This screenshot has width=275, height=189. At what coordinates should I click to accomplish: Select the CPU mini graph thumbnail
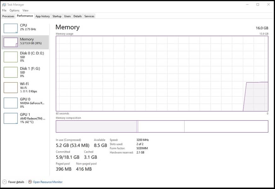coord(11,28)
